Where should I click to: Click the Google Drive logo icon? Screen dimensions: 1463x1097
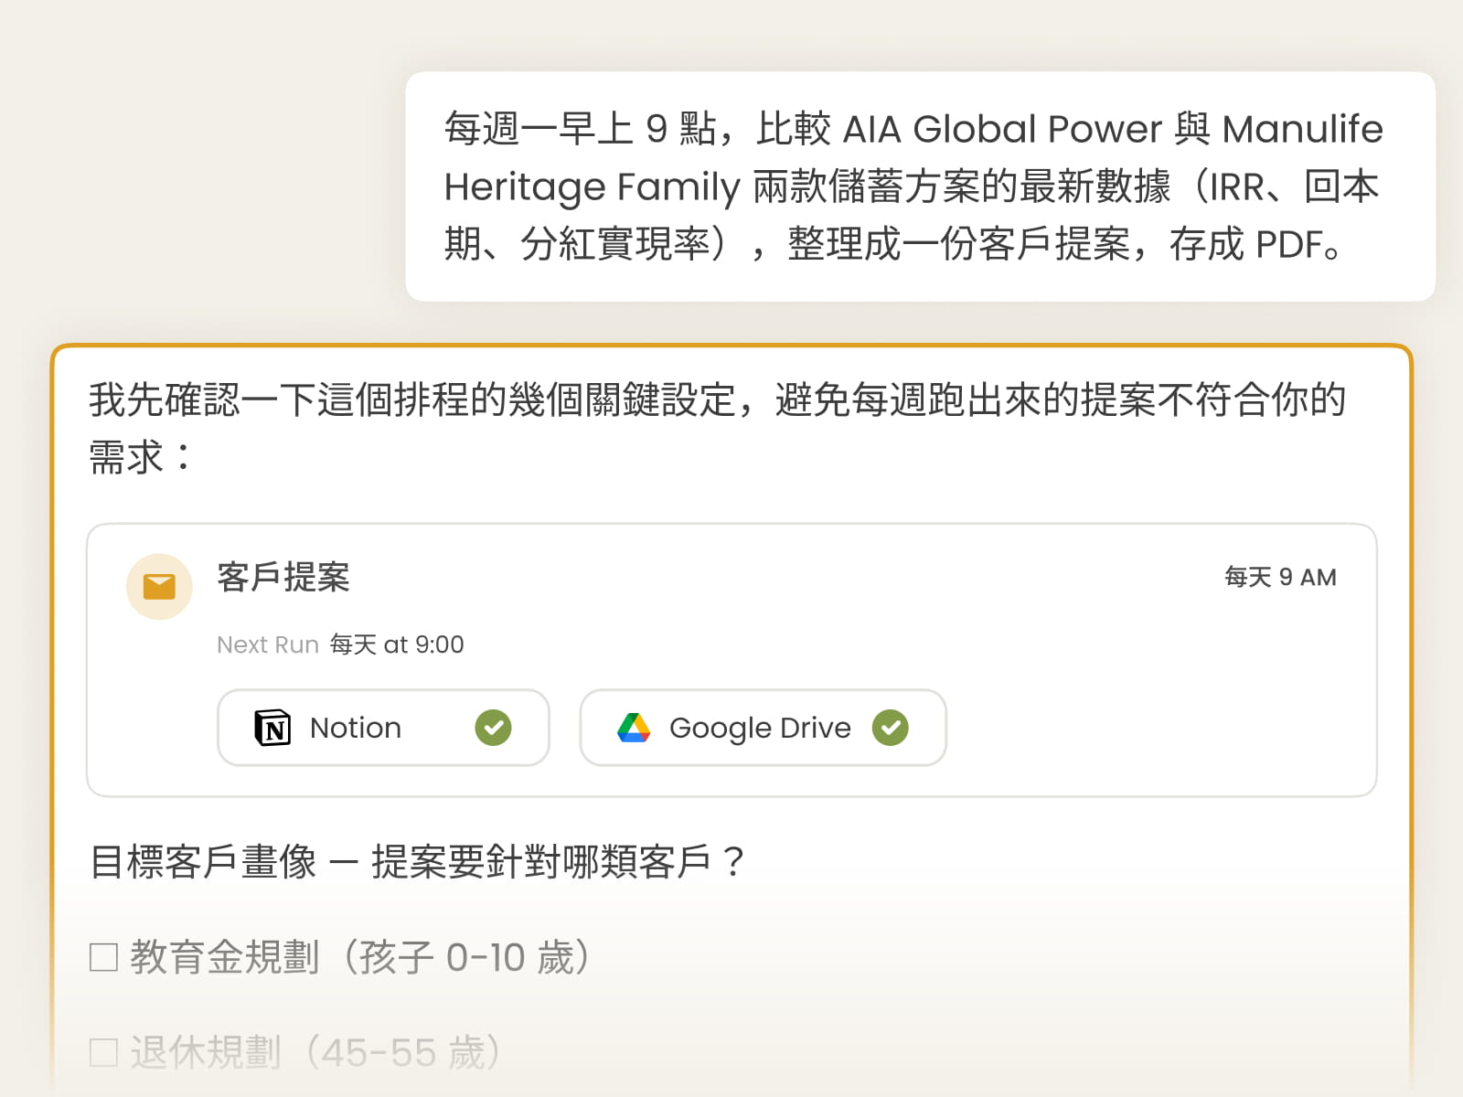tap(634, 728)
